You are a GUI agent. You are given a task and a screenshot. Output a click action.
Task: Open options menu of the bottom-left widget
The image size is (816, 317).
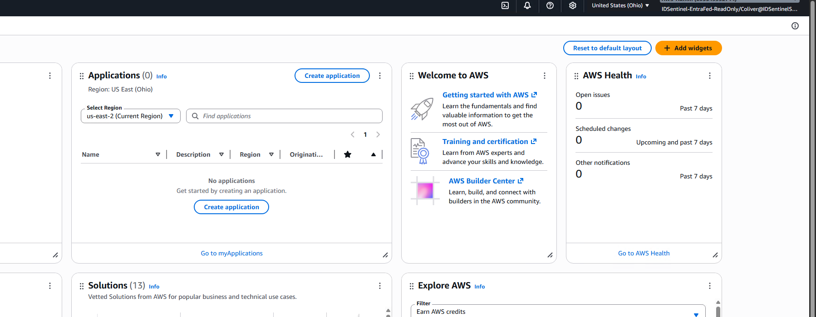(50, 286)
